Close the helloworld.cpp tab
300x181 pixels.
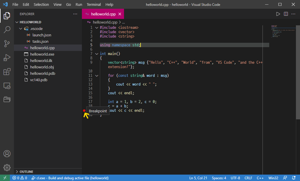coord(120,14)
